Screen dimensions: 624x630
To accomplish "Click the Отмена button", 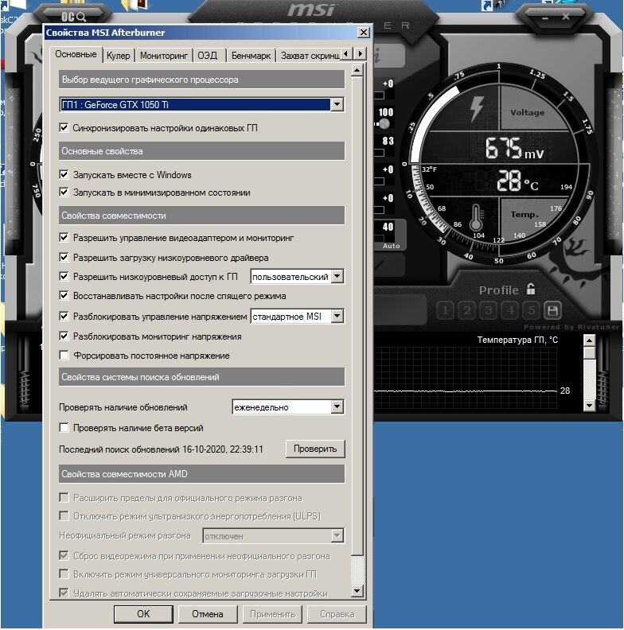I will pos(208,614).
